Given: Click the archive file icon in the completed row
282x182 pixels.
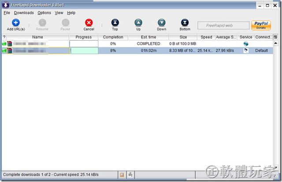Looking at the screenshot, I should coord(10,44).
